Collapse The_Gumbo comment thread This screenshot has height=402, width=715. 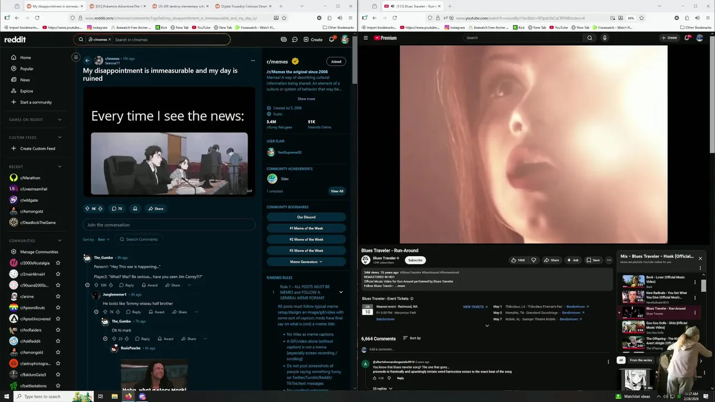click(87, 285)
